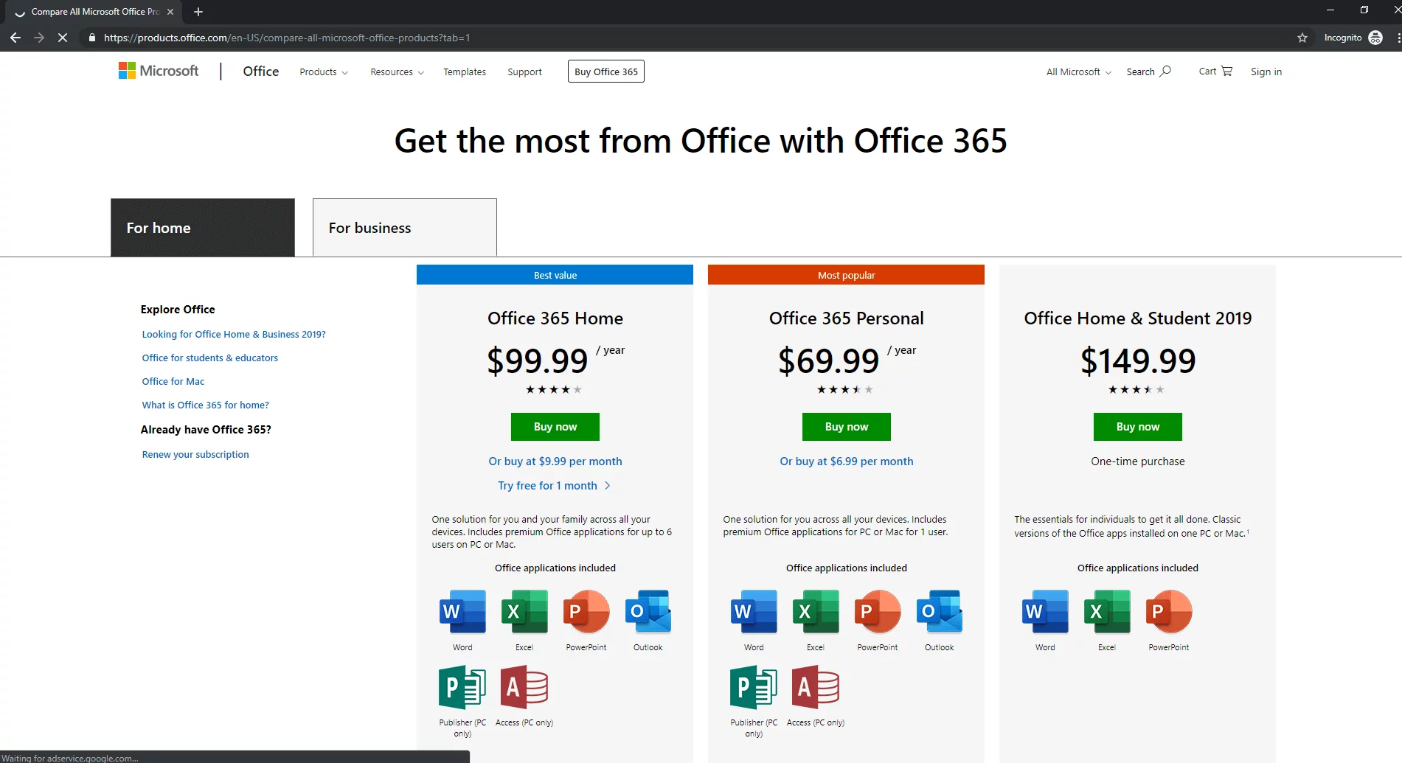Screen dimensions: 1402x763
Task: Click the Access icon under Office 365 Home
Action: pyautogui.click(x=524, y=687)
